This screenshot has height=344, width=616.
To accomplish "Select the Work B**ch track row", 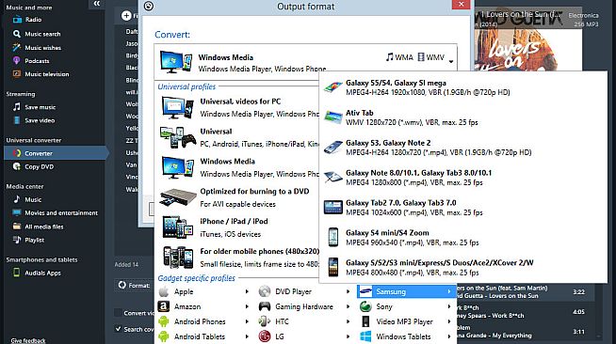I will [526, 311].
